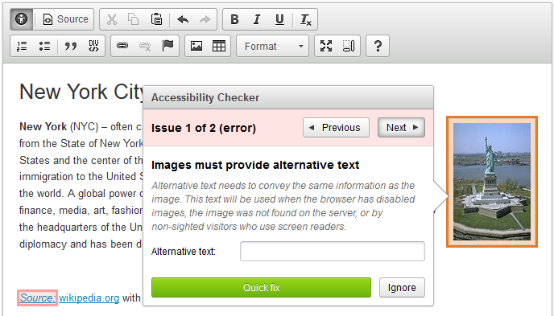
Task: Open Source code view
Action: tap(65, 19)
